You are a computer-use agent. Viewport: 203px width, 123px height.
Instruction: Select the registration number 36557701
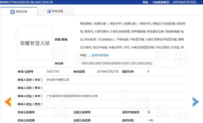tap(53, 72)
